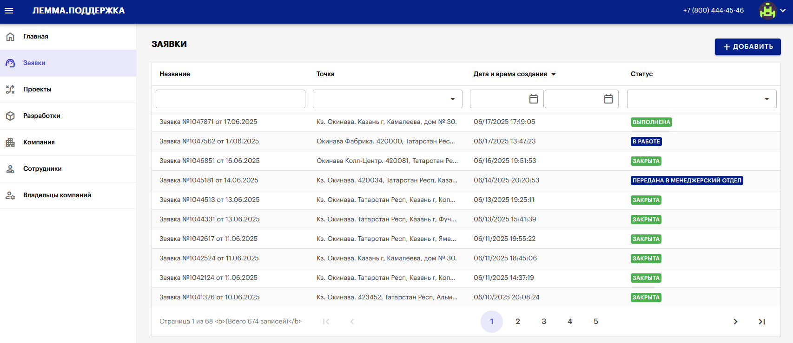Viewport: 793px width, 343px height.
Task: Expand the user account chevron
Action: pos(783,11)
